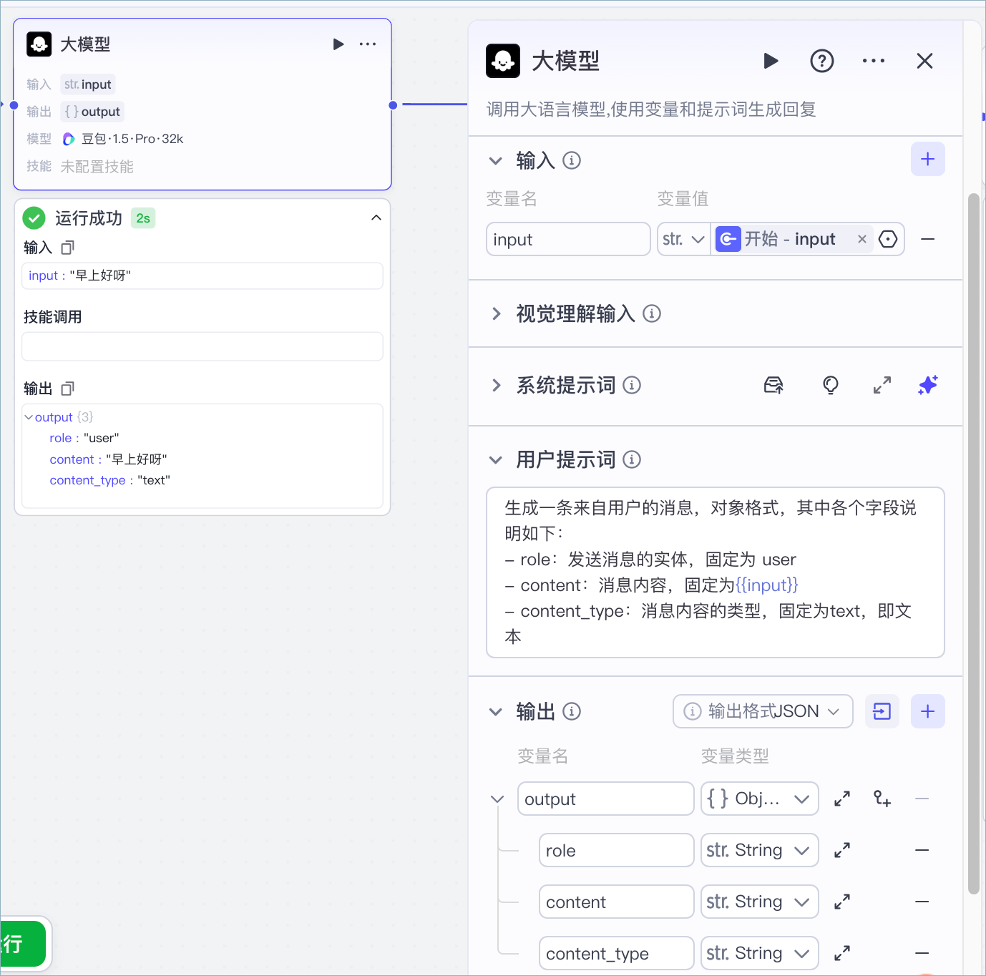This screenshot has width=986, height=976.
Task: Open the panel header ... menu
Action: coord(873,61)
